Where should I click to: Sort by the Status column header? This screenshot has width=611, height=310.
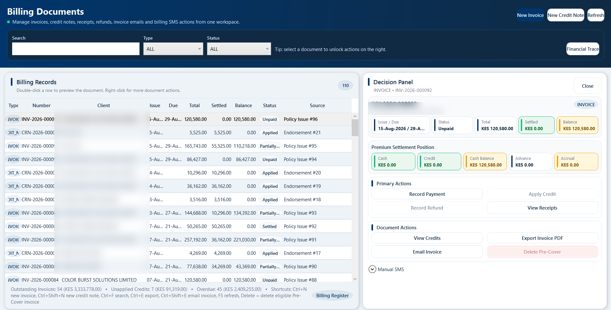pyautogui.click(x=270, y=105)
